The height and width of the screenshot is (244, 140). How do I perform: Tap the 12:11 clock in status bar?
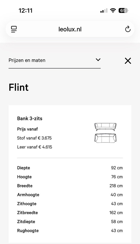pyautogui.click(x=25, y=11)
